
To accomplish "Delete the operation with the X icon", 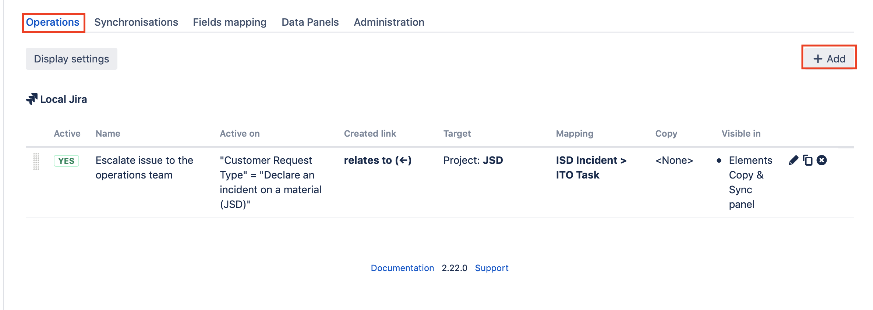I will pyautogui.click(x=821, y=161).
